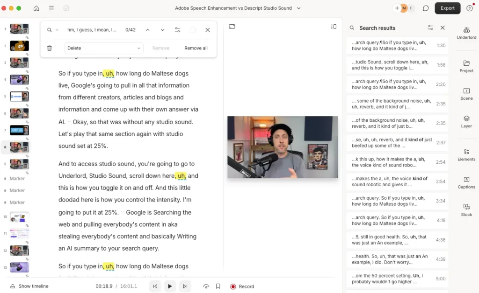Skip to next scene button
The width and height of the screenshot is (479, 293).
185,286
